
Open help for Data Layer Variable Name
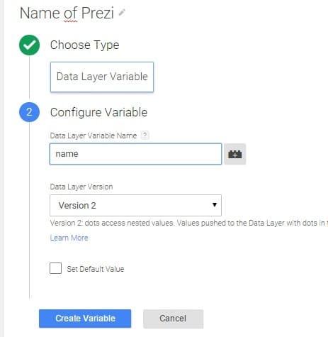coord(145,136)
